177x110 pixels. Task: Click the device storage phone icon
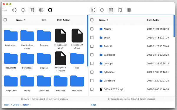(120, 10)
